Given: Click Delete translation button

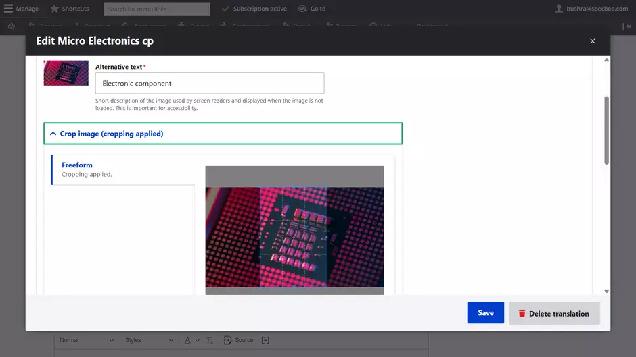Looking at the screenshot, I should pyautogui.click(x=554, y=313).
